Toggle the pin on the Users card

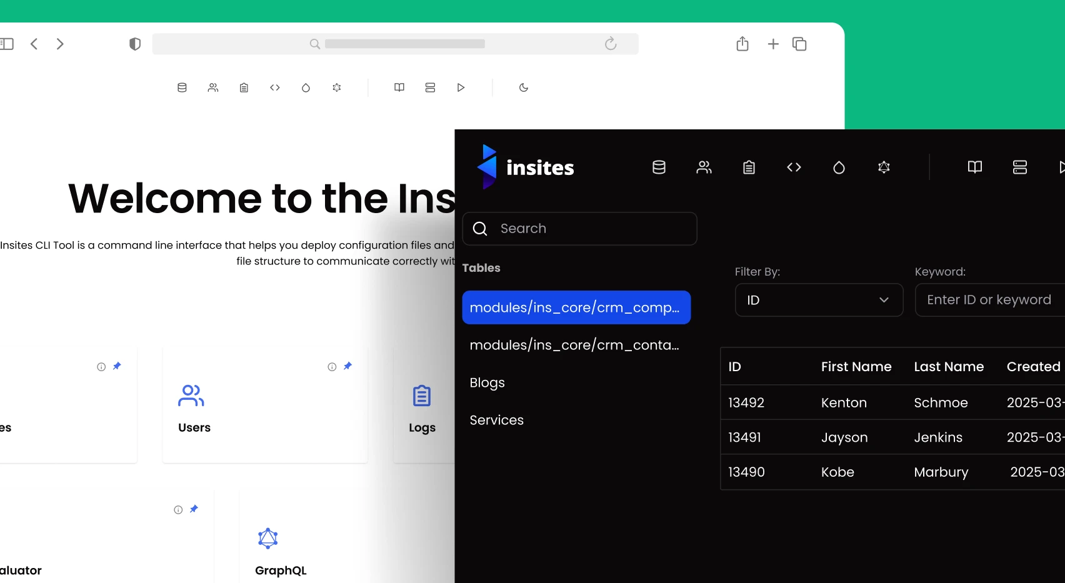[347, 366]
